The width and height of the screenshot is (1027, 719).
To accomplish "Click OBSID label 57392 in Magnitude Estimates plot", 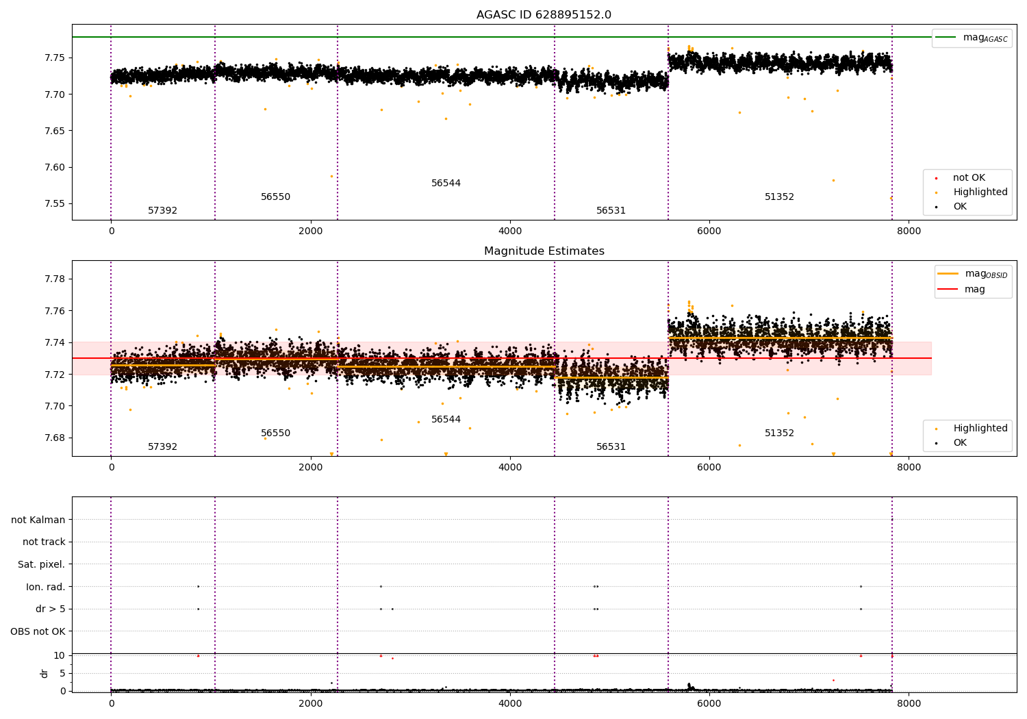I will 162,447.
